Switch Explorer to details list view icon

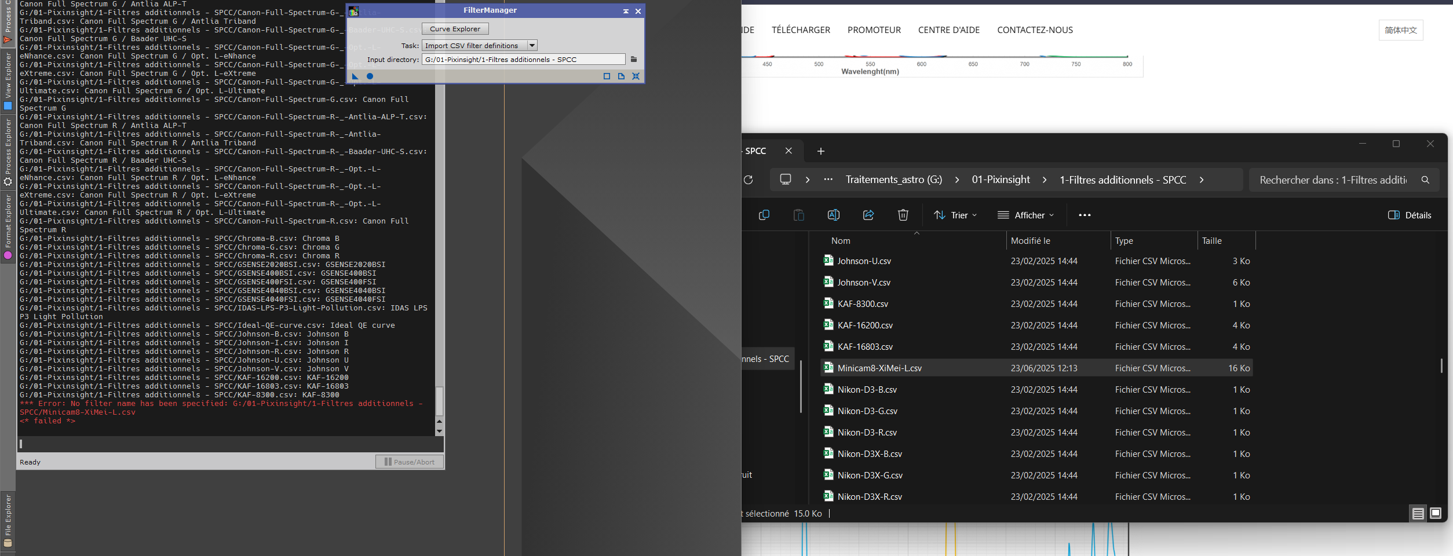click(x=1418, y=513)
